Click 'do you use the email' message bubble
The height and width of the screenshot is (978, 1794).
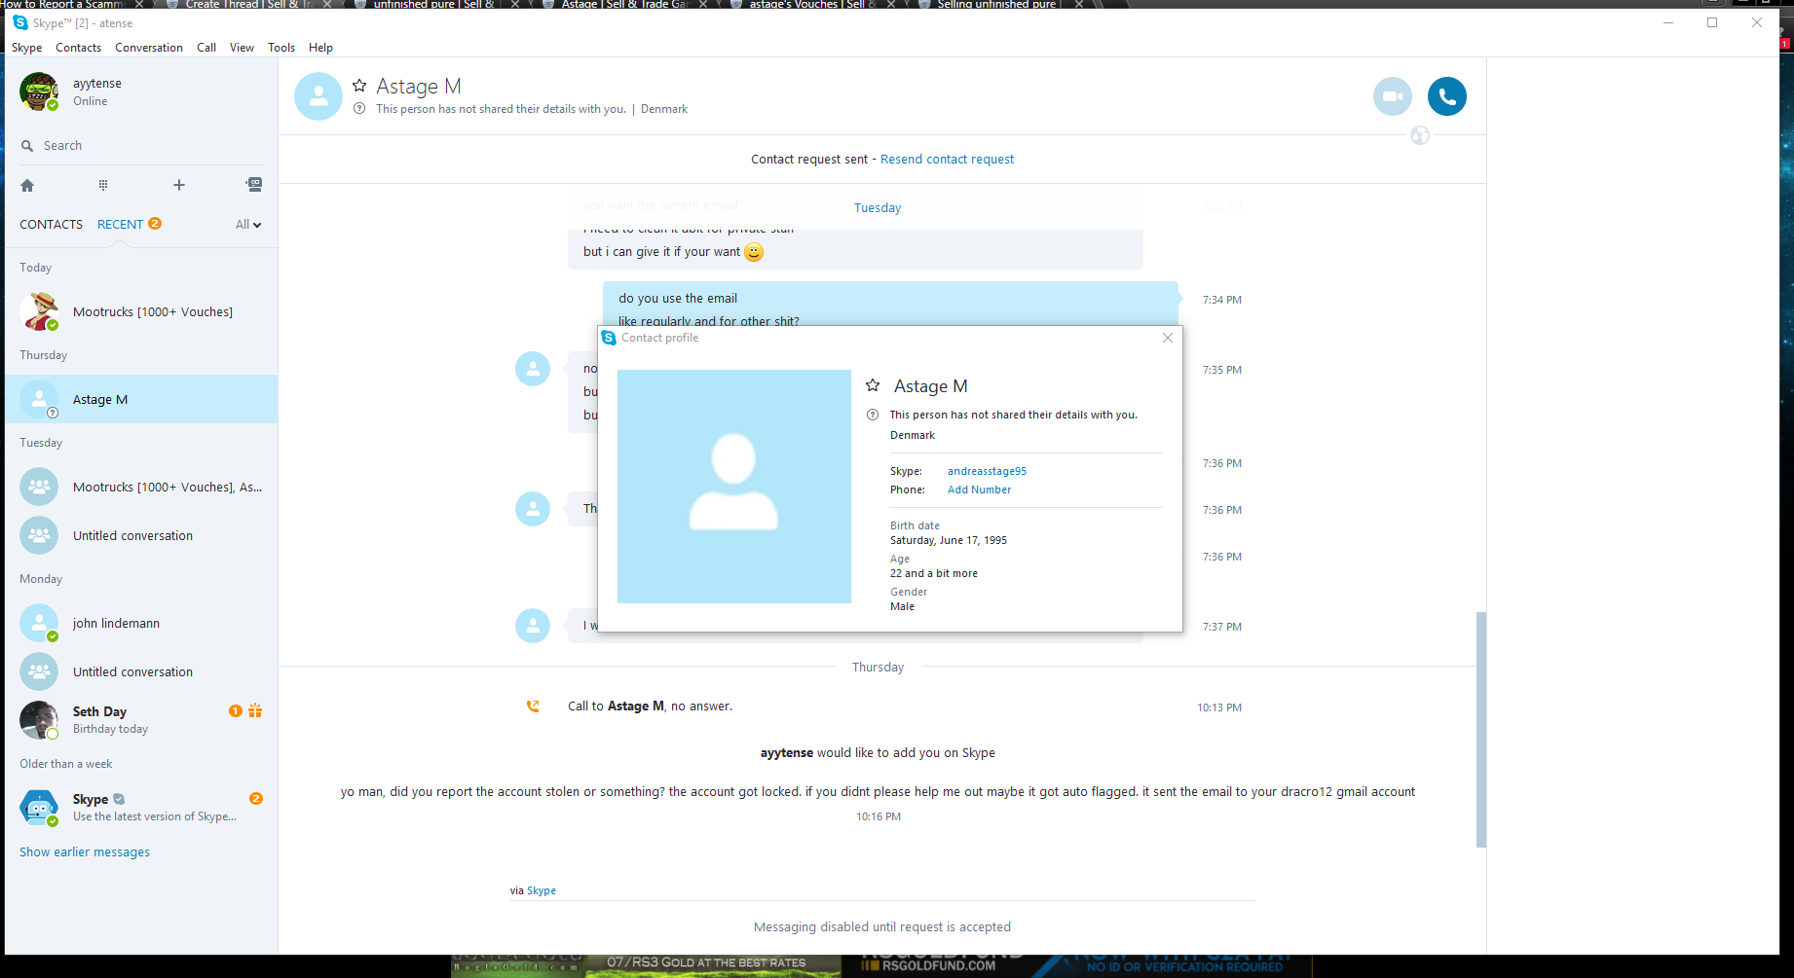(x=890, y=304)
